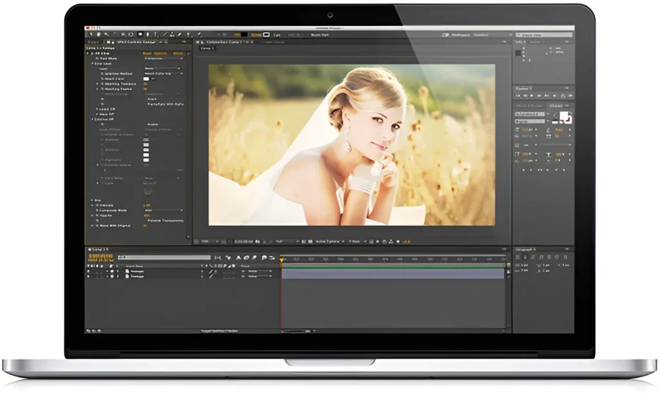Click eyedropper beside the effect color swatch
This screenshot has width=660, height=404.
[x=153, y=79]
